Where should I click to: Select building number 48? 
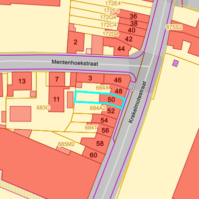click(118, 91)
